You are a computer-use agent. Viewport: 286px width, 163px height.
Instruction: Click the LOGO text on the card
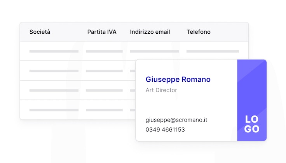252,124
